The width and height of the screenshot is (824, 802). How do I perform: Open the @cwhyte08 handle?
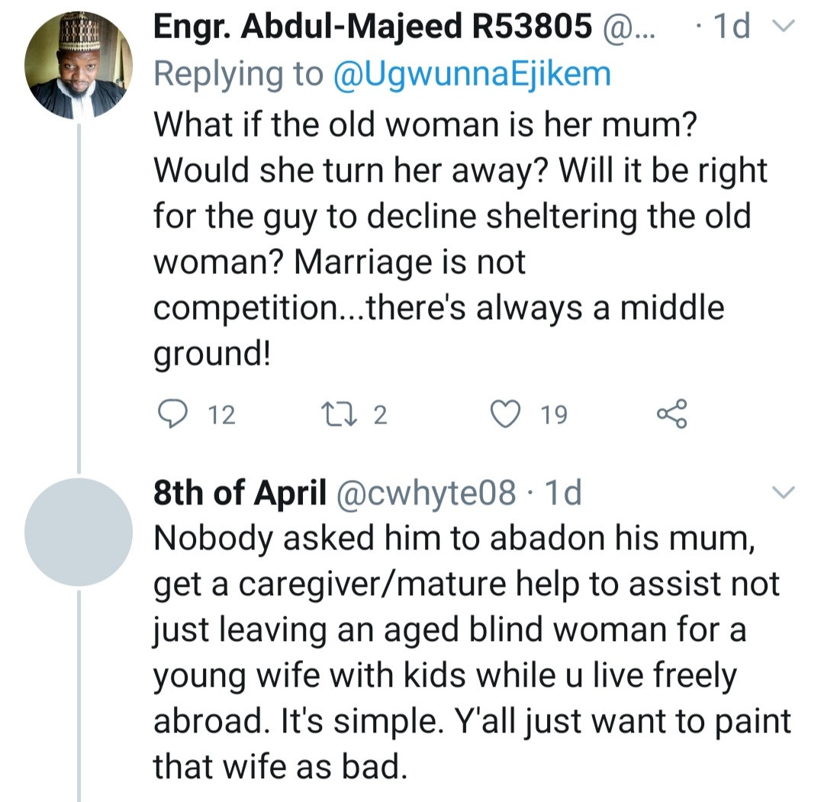pyautogui.click(x=426, y=494)
